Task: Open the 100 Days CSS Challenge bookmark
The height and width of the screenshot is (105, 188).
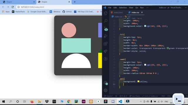Action: 84,12
